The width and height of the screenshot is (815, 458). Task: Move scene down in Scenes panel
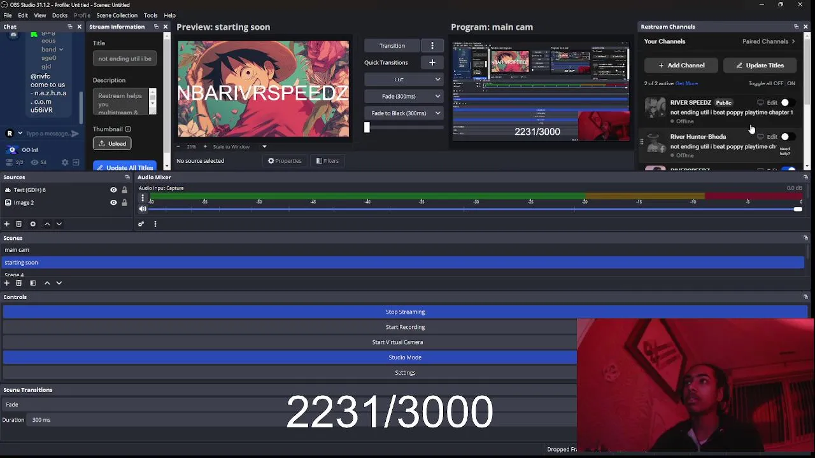click(x=59, y=283)
